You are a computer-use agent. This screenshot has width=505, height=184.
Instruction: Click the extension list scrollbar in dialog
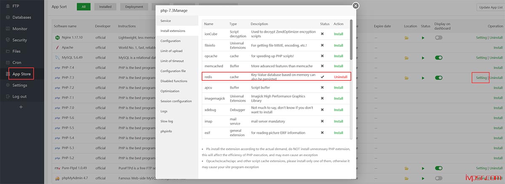point(351,39)
